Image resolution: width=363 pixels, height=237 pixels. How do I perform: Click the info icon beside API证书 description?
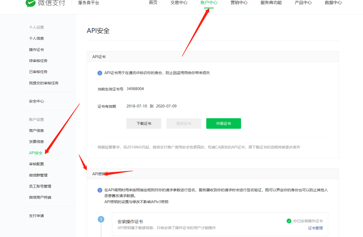click(100, 73)
